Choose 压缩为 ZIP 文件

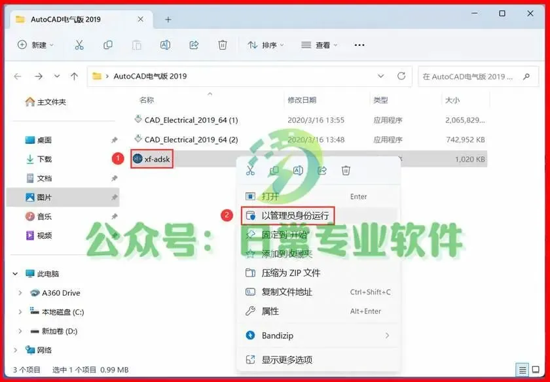318,273
